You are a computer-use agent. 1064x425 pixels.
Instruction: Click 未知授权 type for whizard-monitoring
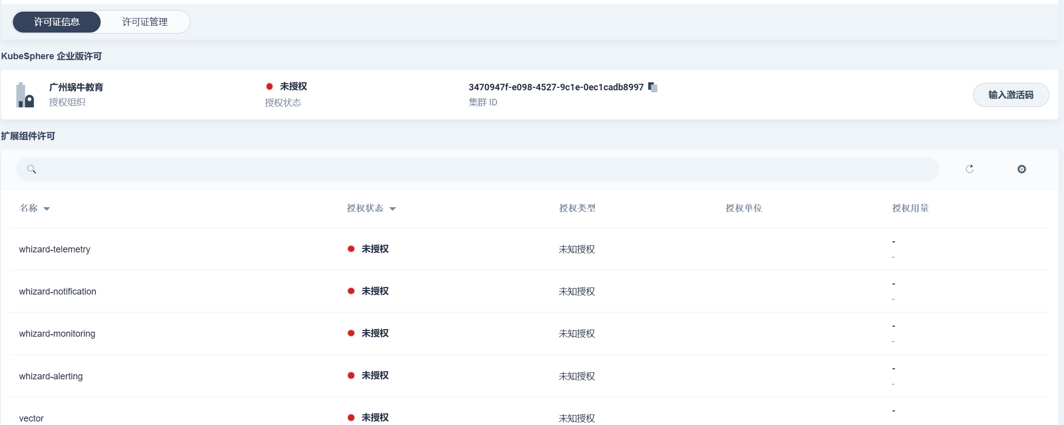577,334
